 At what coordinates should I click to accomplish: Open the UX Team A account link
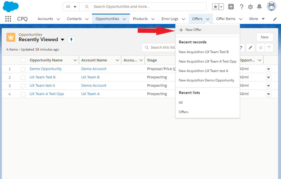[x=90, y=94]
